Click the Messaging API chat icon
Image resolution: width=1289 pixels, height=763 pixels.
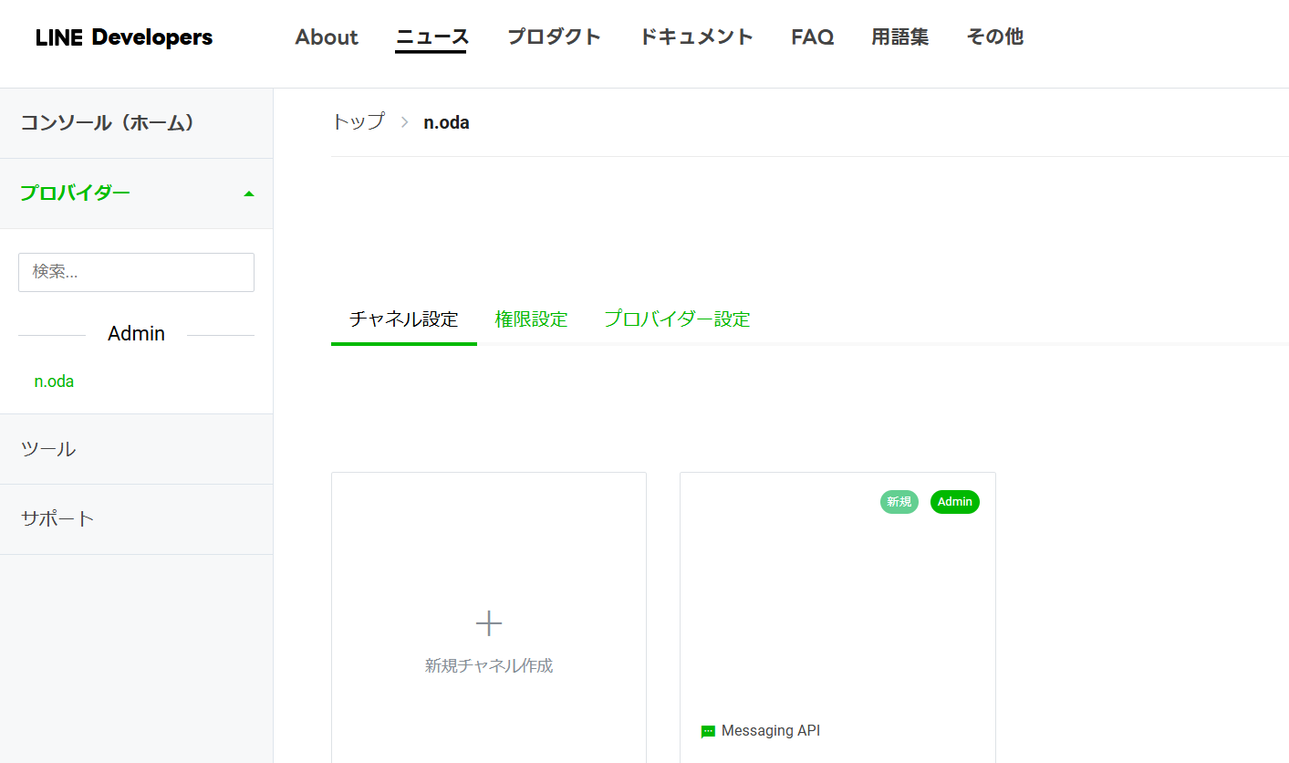[708, 732]
